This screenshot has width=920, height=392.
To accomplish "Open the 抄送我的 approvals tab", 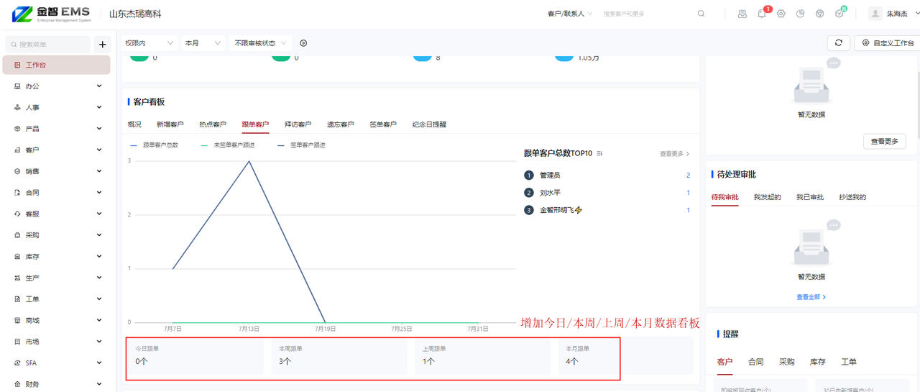I will click(x=852, y=197).
